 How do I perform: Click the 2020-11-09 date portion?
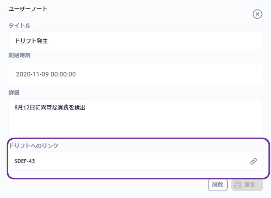[32, 74]
